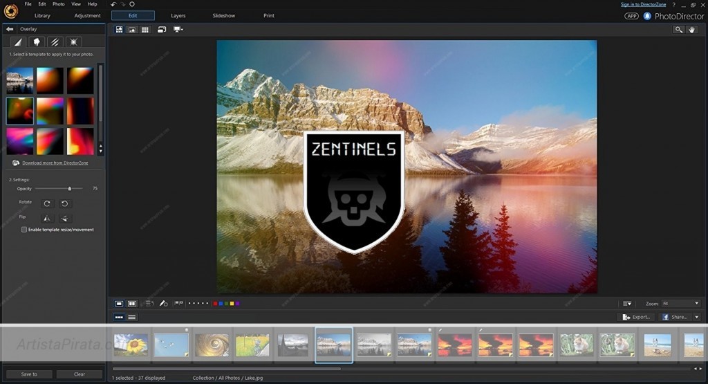Click the back arrow beside Overlay
Image resolution: width=708 pixels, height=384 pixels.
pyautogui.click(x=10, y=29)
